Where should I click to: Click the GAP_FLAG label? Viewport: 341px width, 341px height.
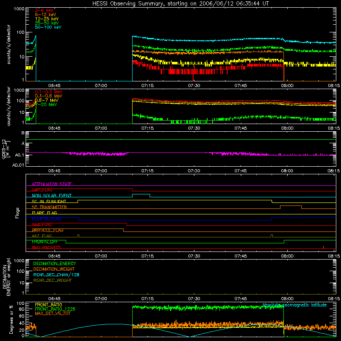pos(42,190)
